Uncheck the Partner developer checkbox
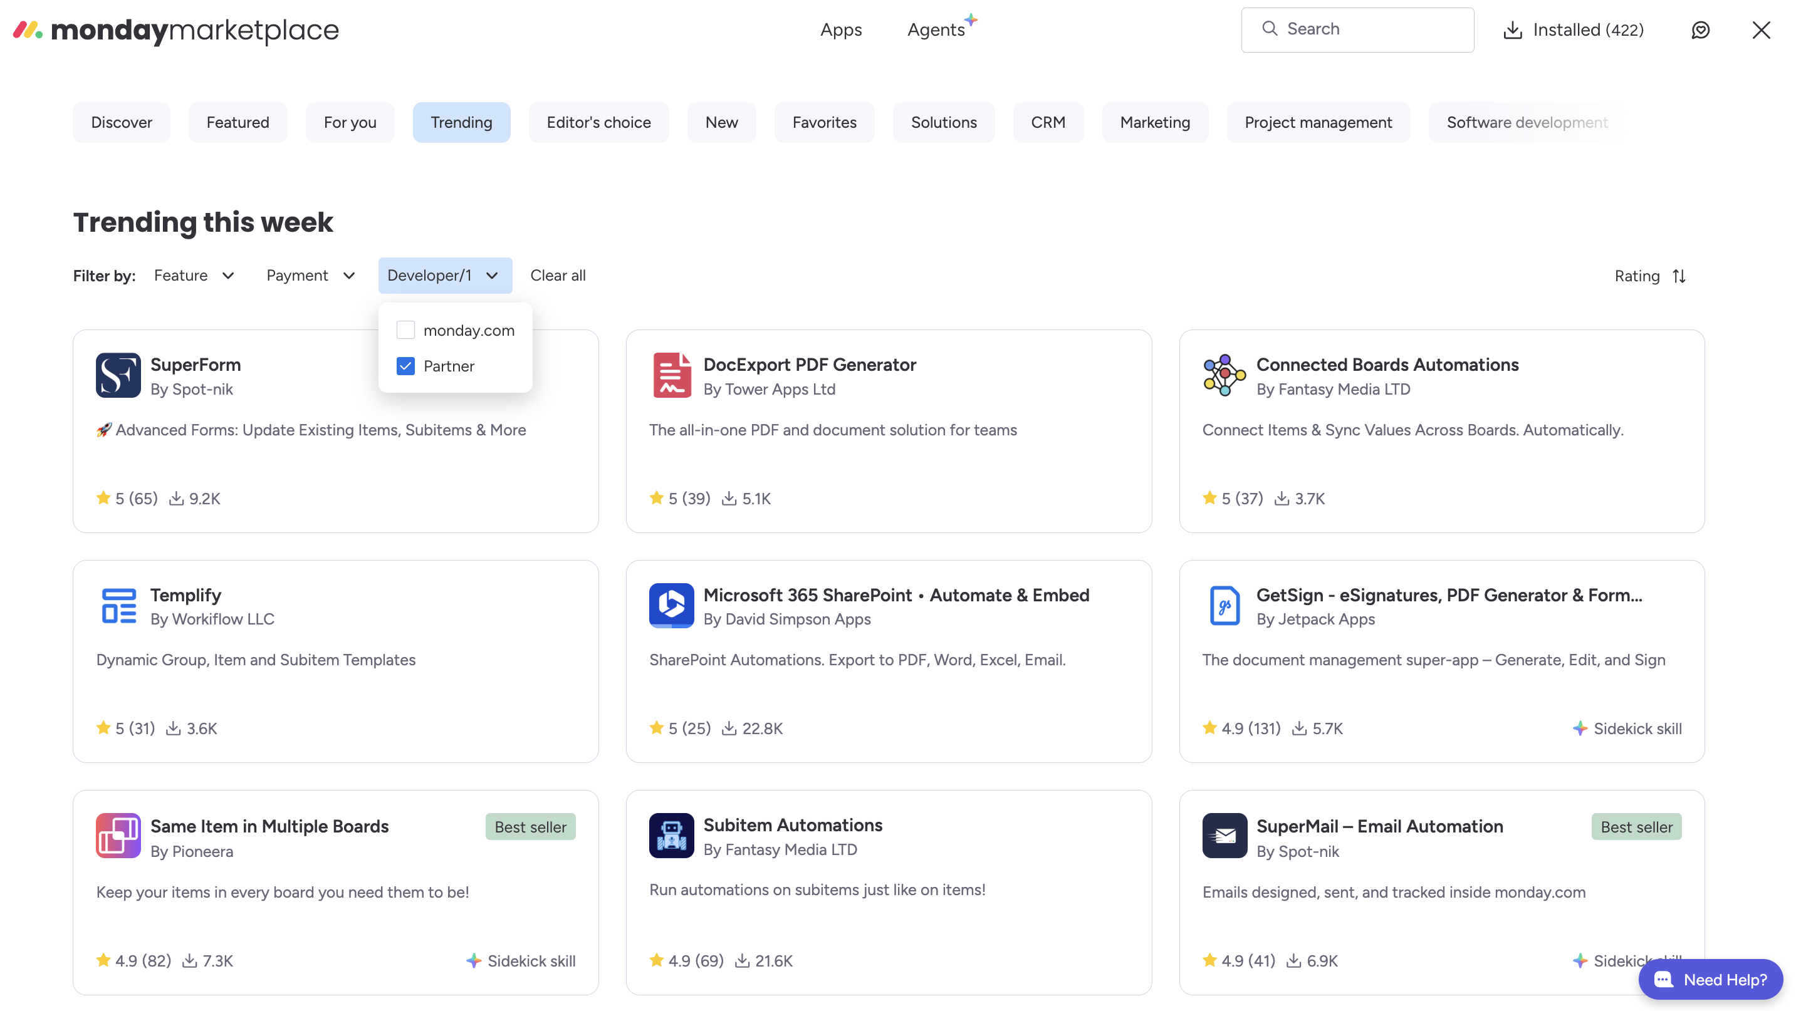1796x1011 pixels. (405, 366)
